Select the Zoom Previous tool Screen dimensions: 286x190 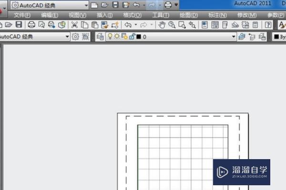(x=192, y=25)
